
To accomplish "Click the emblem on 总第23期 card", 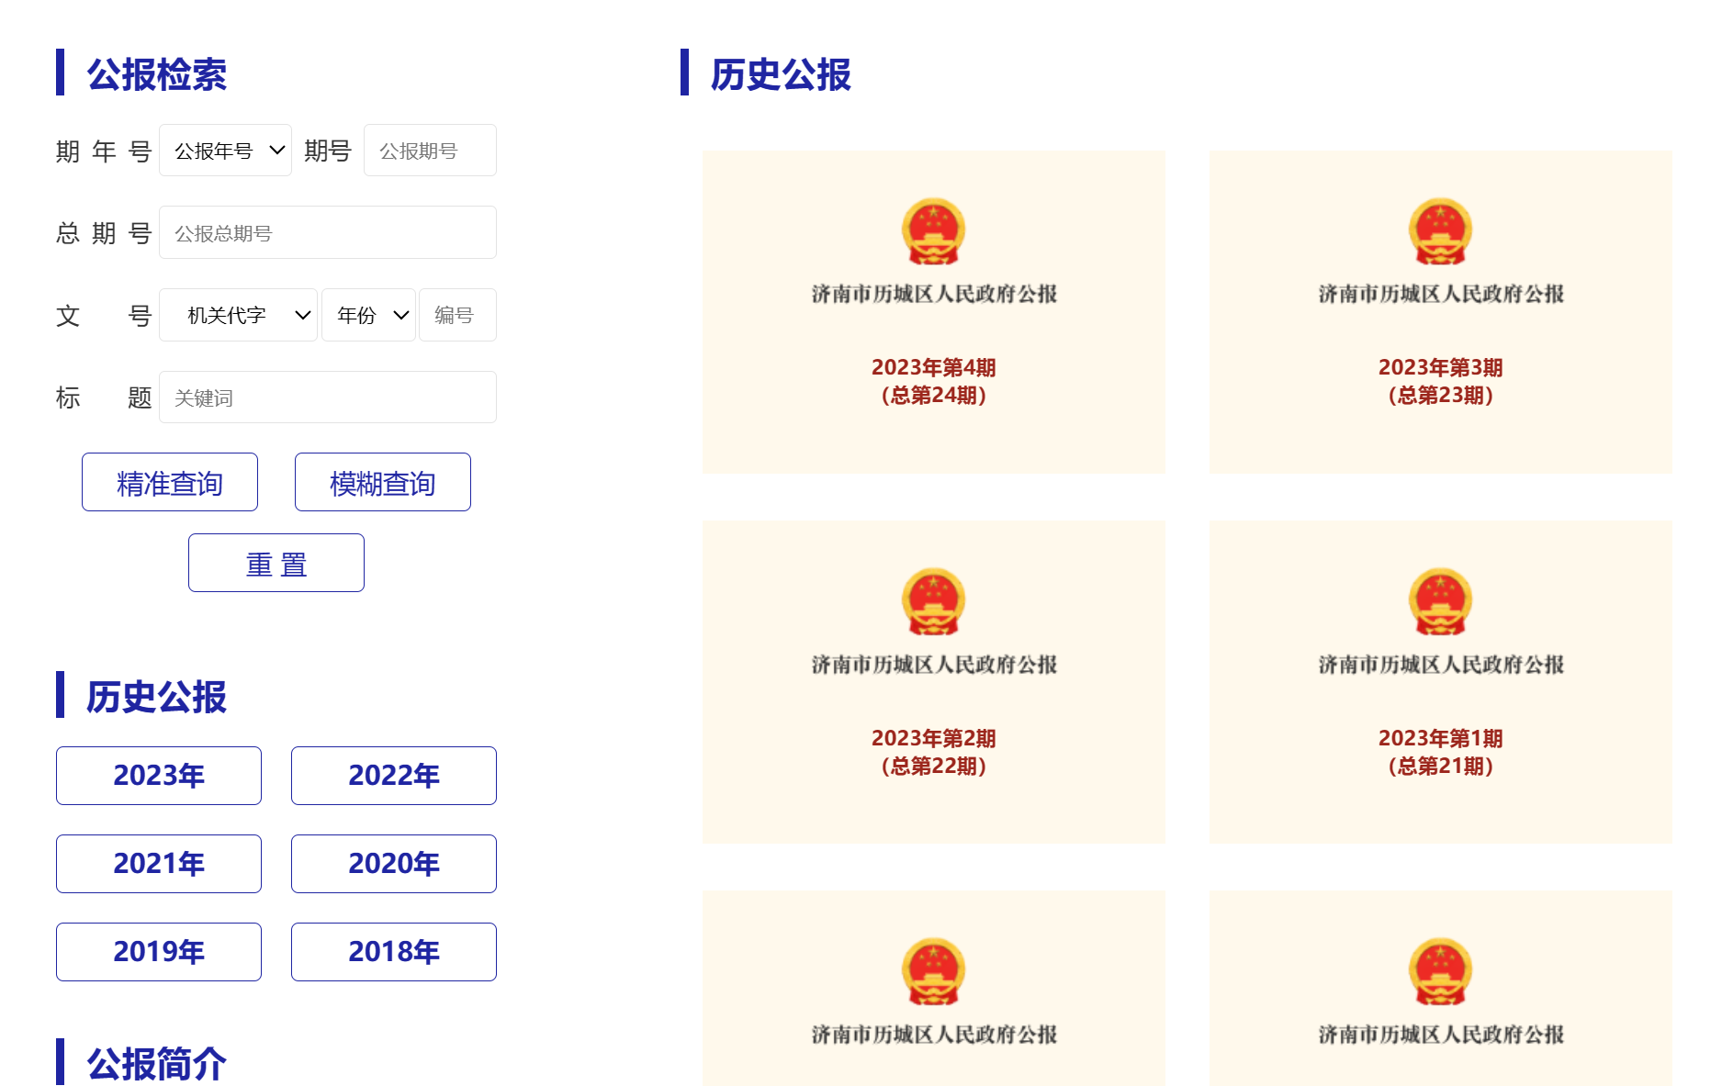I will pyautogui.click(x=1441, y=231).
